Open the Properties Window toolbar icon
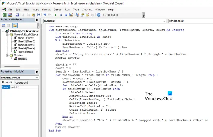The image size is (213, 137). click(82, 15)
